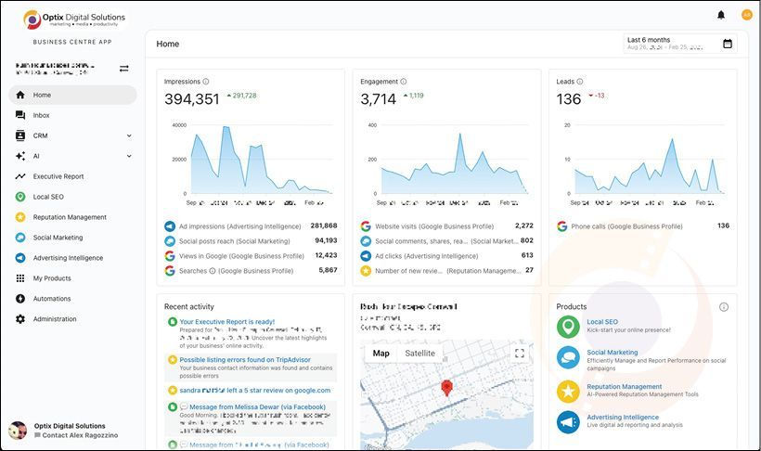Click the Home house icon in sidebar
The height and width of the screenshot is (451, 761).
[x=20, y=95]
